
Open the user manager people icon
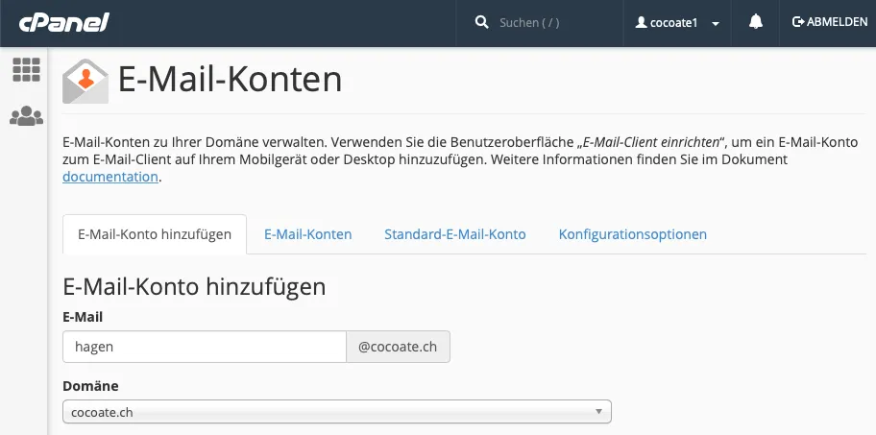coord(26,115)
